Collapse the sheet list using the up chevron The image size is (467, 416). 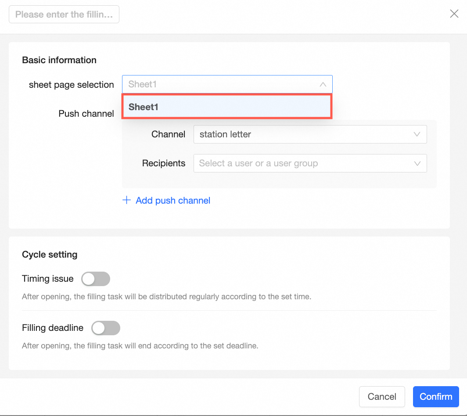[x=323, y=84]
